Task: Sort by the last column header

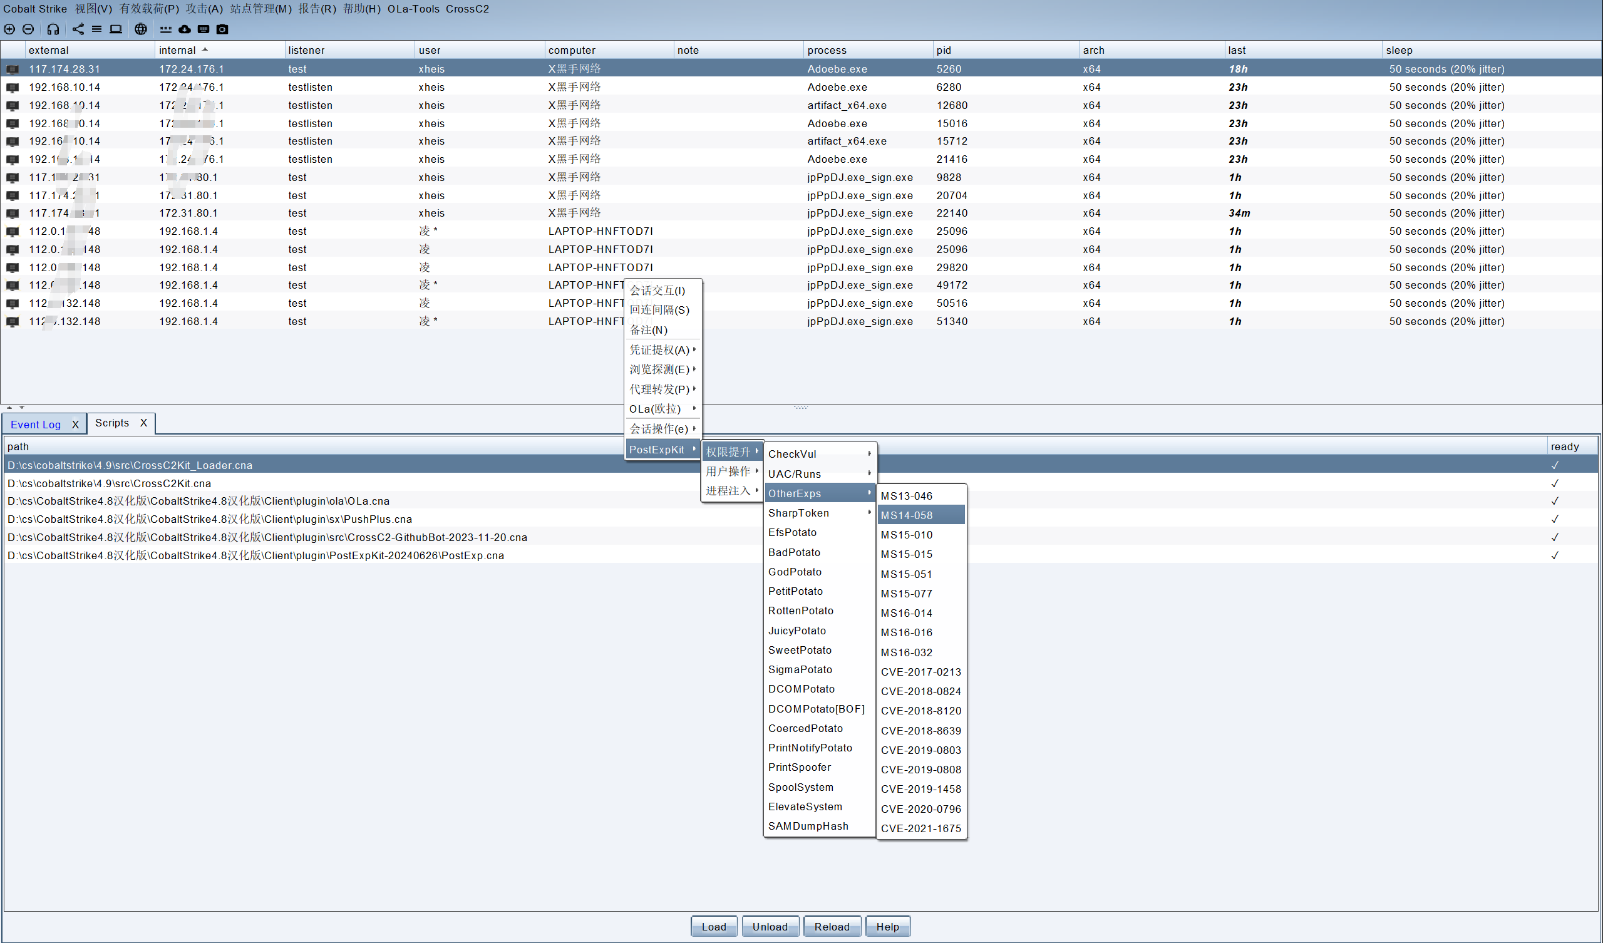Action: (x=1303, y=50)
